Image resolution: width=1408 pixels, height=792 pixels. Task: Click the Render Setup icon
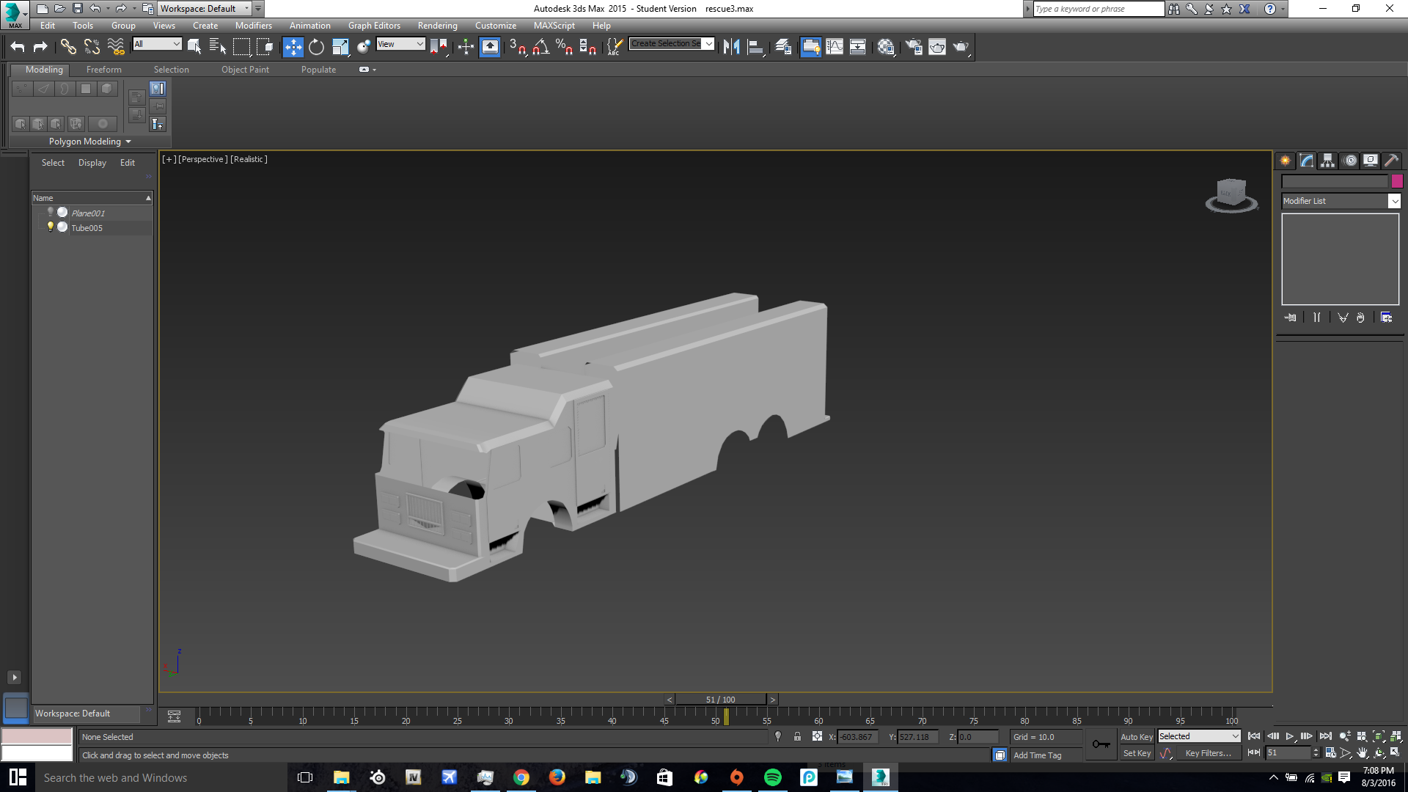(914, 47)
